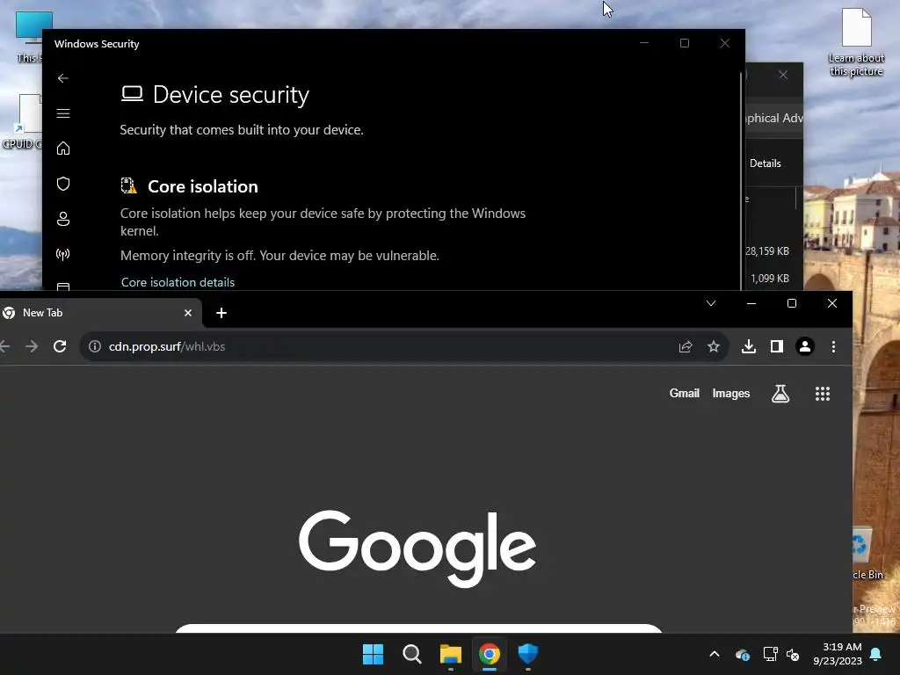Click Device security heading
The height and width of the screenshot is (675, 900).
231,95
